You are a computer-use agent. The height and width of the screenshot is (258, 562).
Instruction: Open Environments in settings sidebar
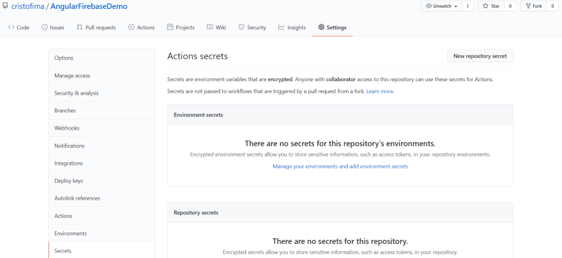[x=70, y=233]
